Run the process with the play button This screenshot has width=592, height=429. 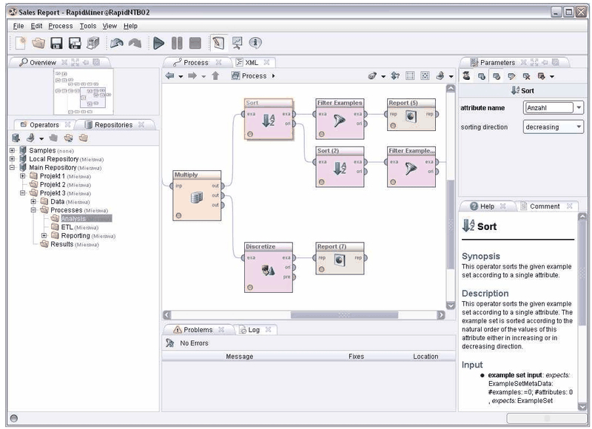158,43
